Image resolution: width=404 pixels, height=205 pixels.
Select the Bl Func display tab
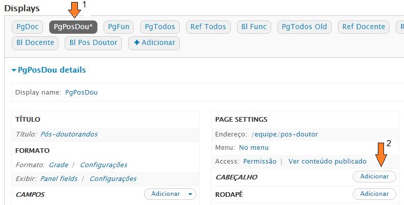pos(254,27)
